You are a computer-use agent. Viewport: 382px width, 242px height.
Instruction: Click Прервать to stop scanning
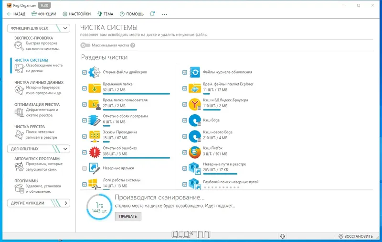(x=128, y=216)
